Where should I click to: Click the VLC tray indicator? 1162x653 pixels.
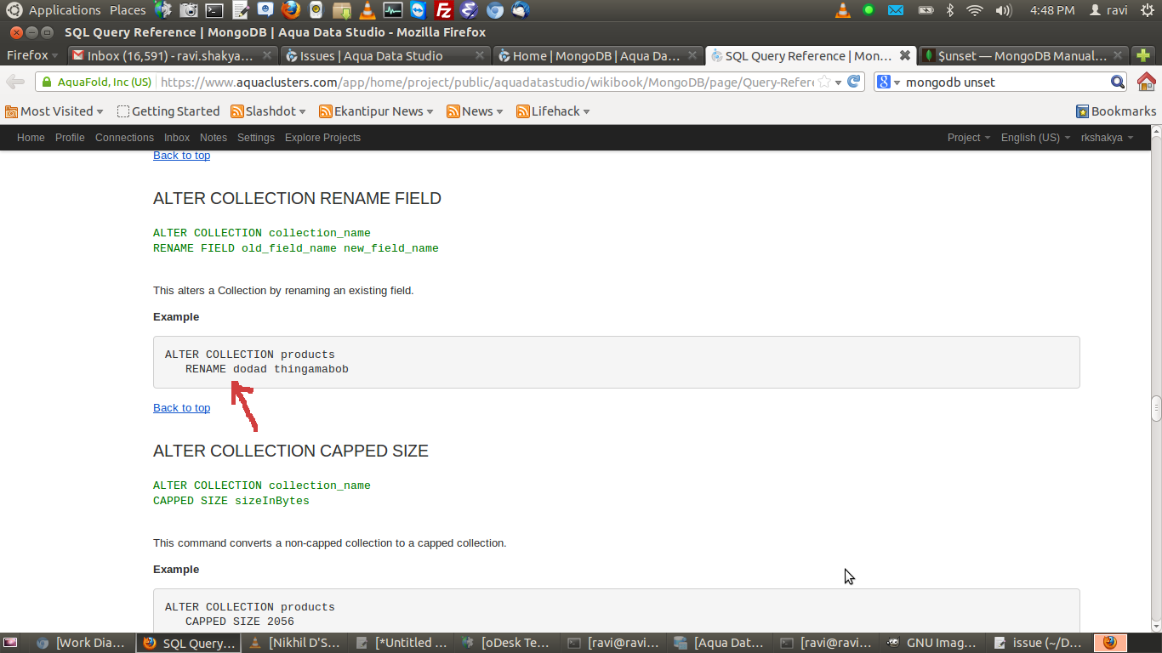point(842,10)
